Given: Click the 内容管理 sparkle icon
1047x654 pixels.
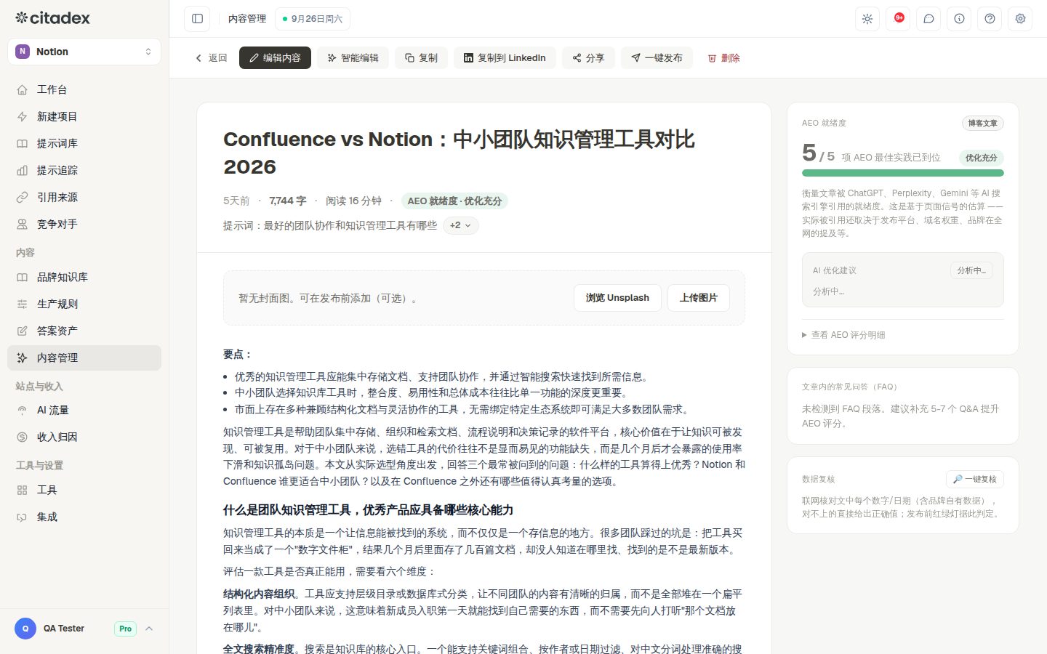Looking at the screenshot, I should (x=22, y=358).
